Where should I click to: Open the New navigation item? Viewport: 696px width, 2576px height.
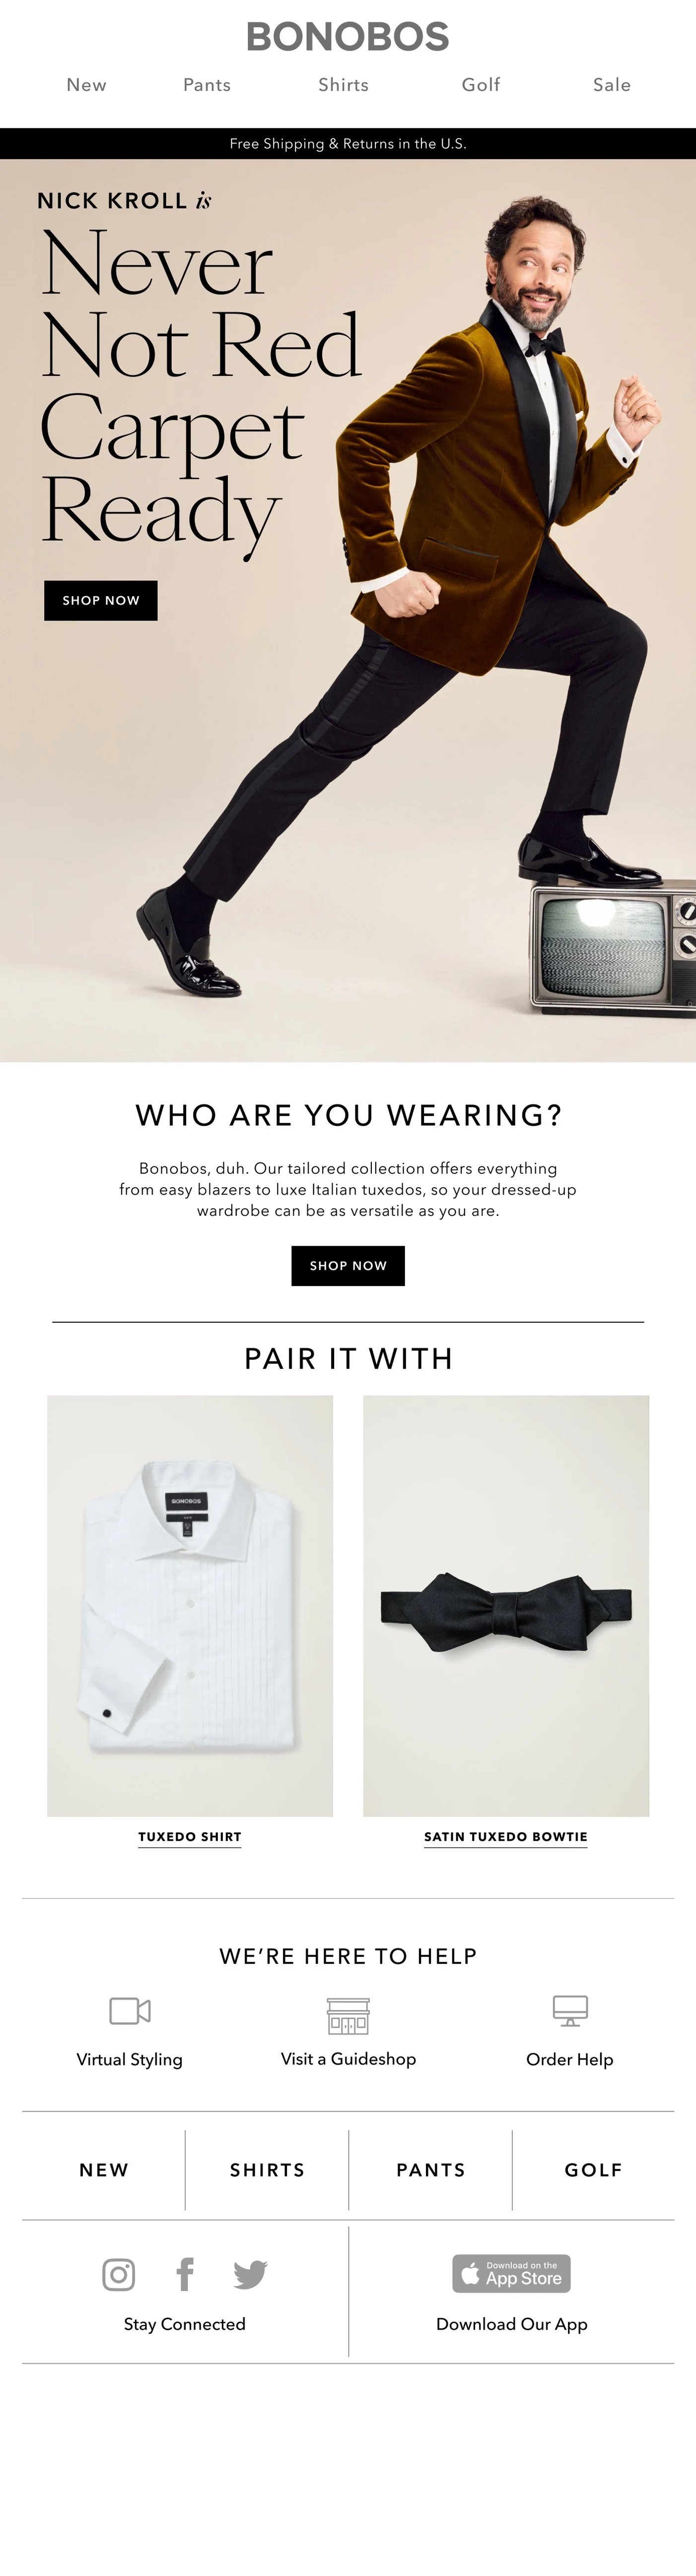point(87,85)
